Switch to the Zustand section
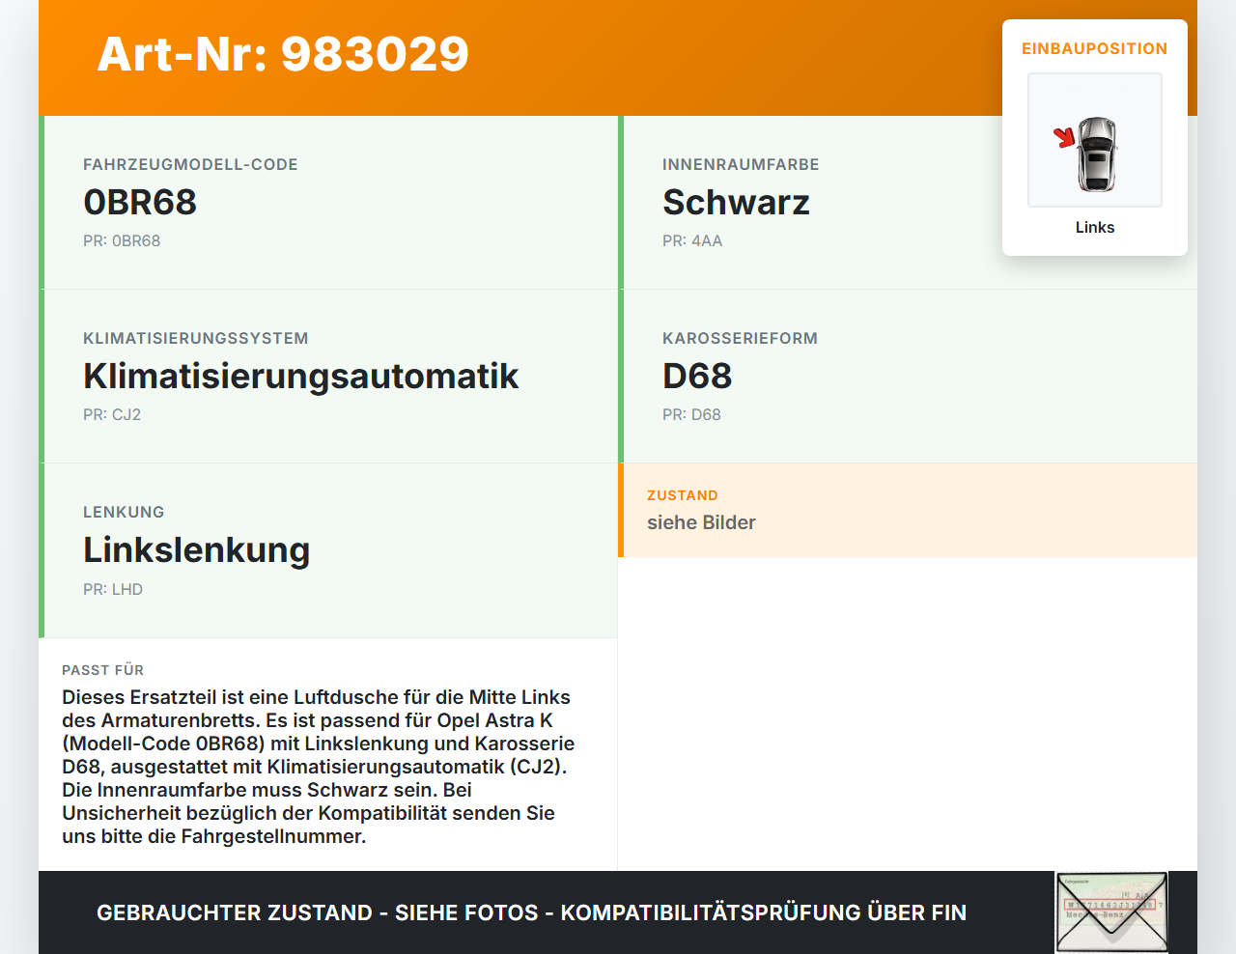Viewport: 1236px width, 954px height. (683, 495)
